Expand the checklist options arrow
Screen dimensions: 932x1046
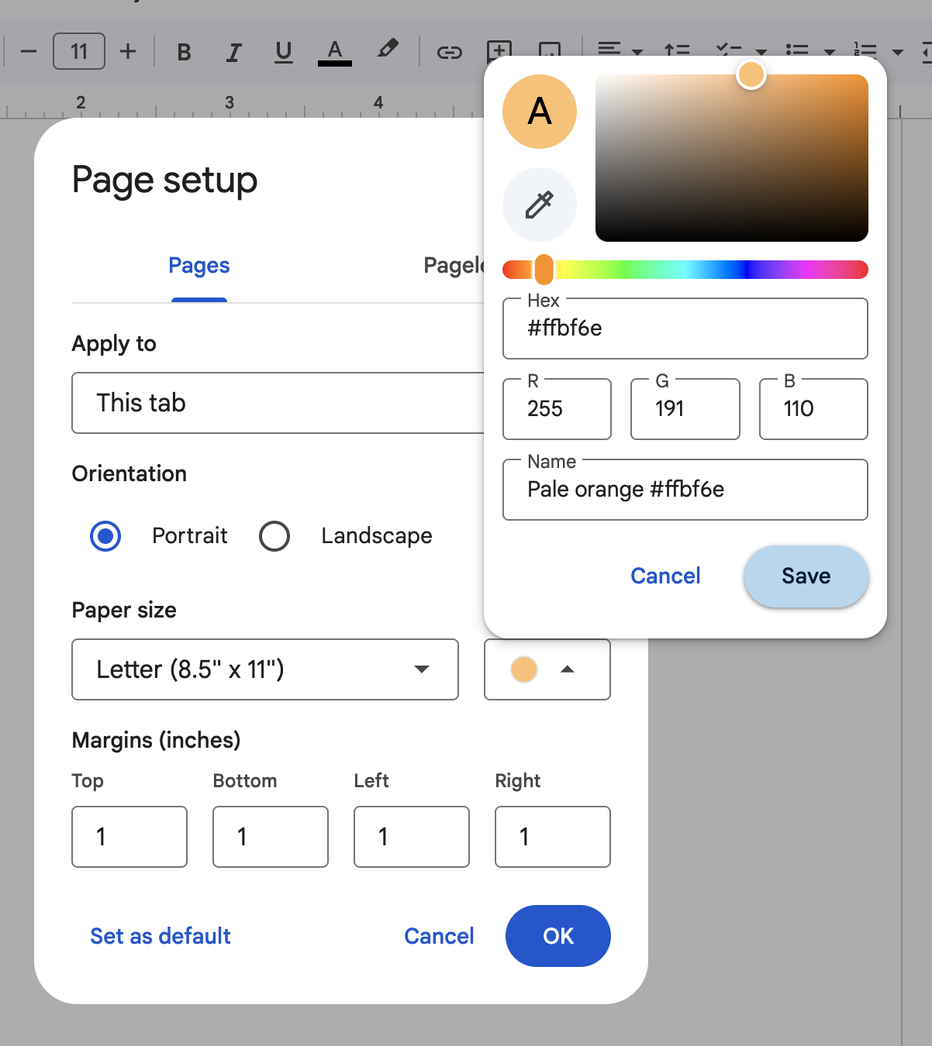click(x=761, y=53)
